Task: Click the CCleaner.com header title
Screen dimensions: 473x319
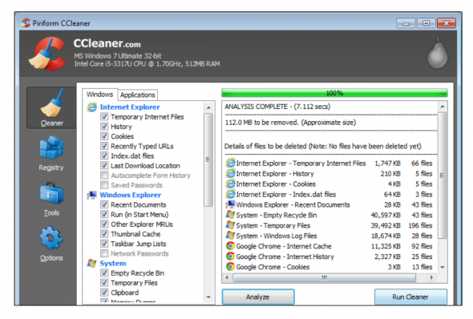Action: pyautogui.click(x=107, y=43)
